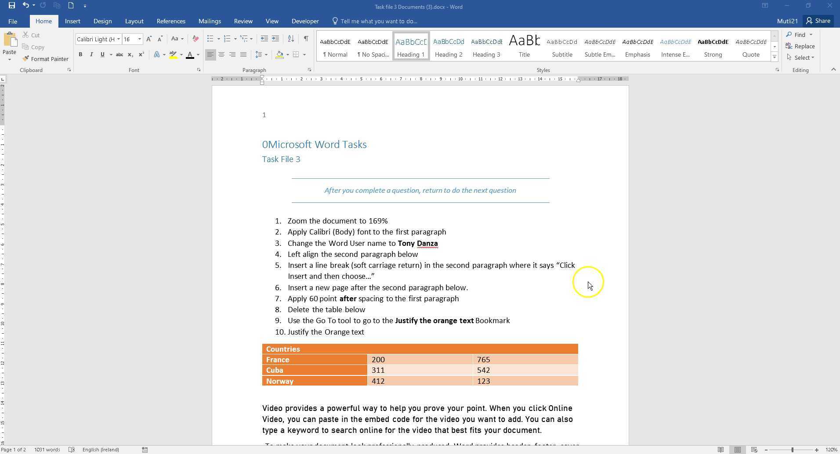Open the References ribbon tab

[171, 21]
